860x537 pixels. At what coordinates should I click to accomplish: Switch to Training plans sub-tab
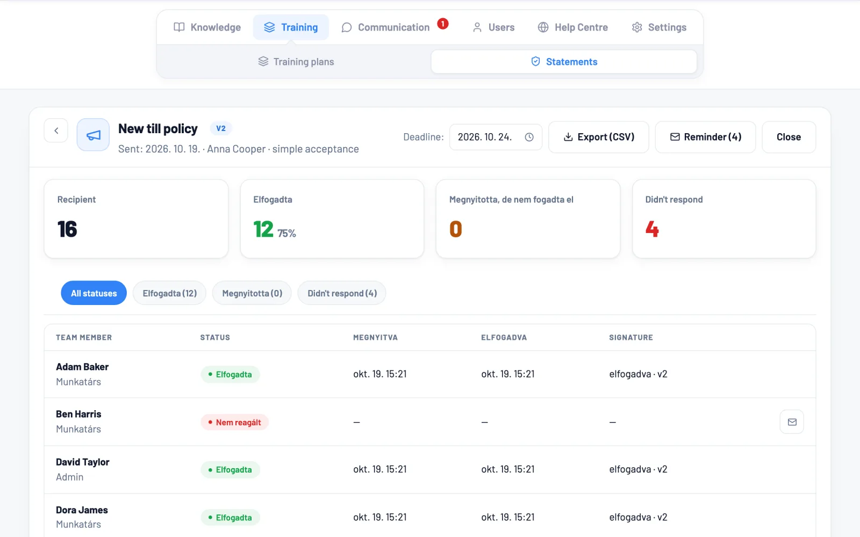pyautogui.click(x=296, y=62)
